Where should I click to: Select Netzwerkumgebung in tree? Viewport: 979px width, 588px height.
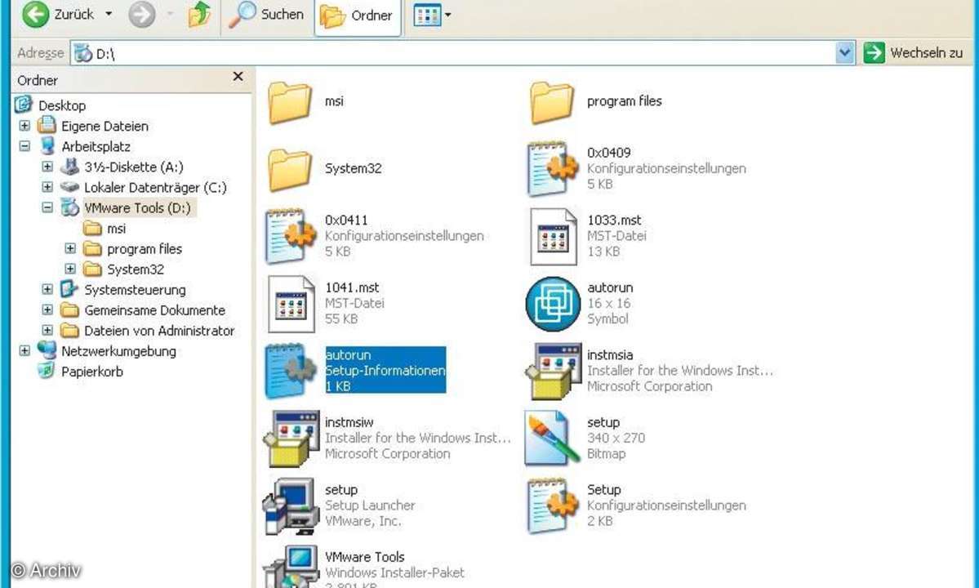118,351
